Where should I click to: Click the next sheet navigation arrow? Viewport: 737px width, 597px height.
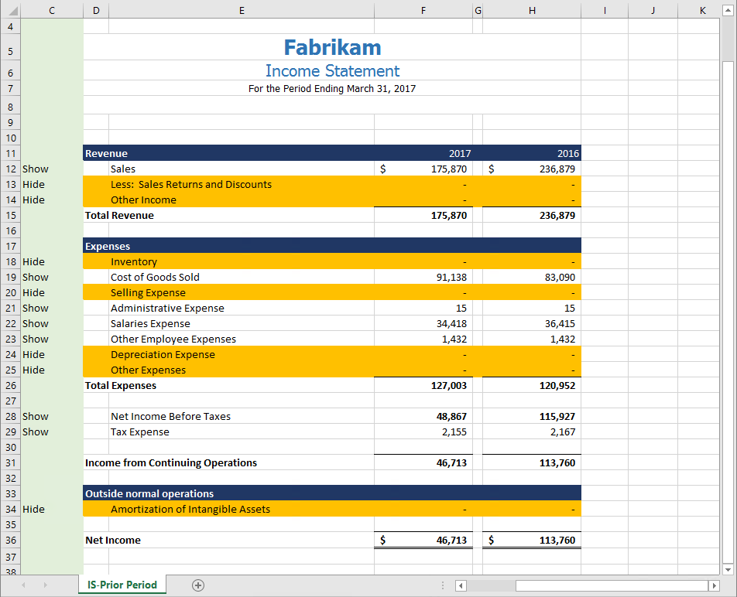(44, 585)
